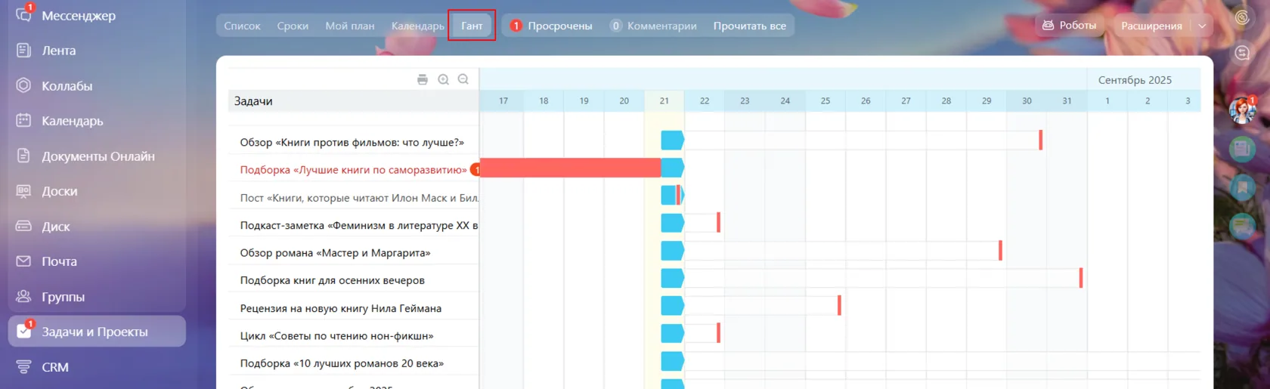Image resolution: width=1270 pixels, height=389 pixels.
Task: Click deadline marker of Книги против фильмов task
Action: click(1041, 140)
